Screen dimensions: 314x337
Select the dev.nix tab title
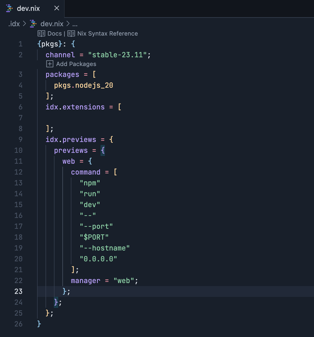28,8
